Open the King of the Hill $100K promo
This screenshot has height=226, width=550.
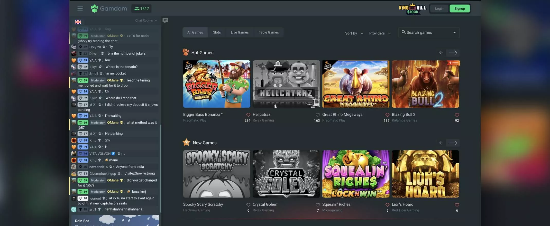tap(412, 9)
